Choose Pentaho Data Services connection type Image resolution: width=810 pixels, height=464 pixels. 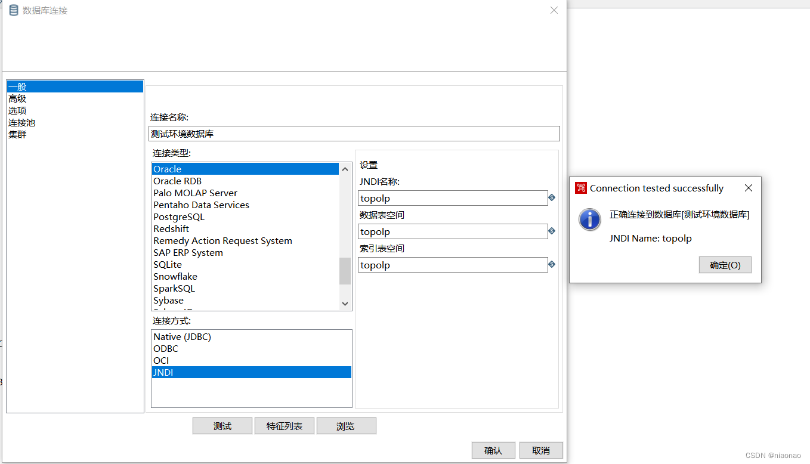[x=245, y=205]
